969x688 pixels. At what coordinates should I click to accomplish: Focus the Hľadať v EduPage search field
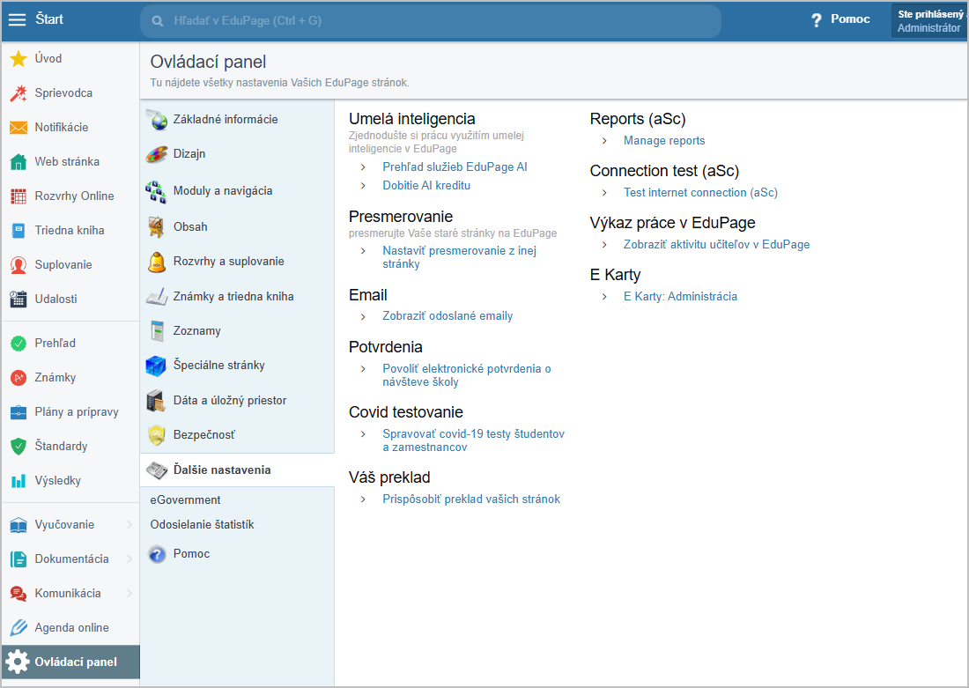(431, 21)
